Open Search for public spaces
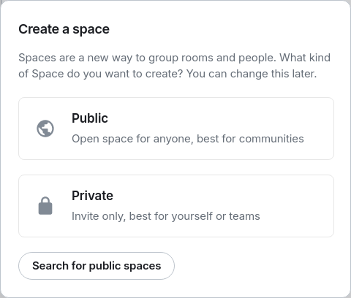 97,266
